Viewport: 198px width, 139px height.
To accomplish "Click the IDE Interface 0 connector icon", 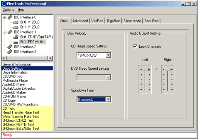I will coord(10,17).
